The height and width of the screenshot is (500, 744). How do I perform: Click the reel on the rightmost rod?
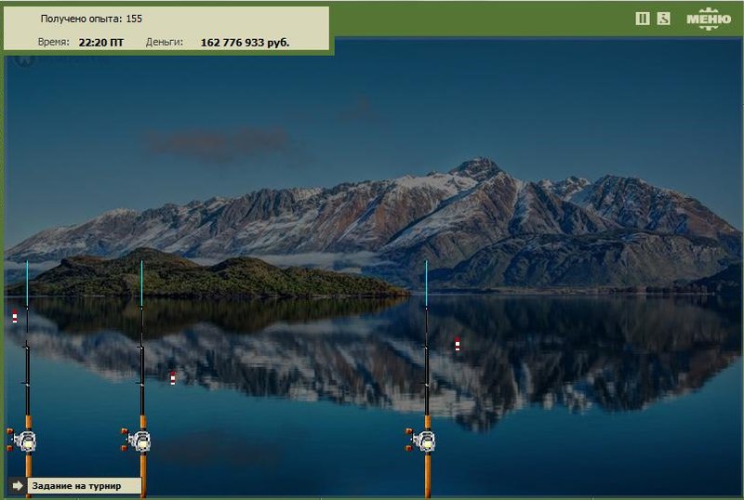tap(425, 441)
